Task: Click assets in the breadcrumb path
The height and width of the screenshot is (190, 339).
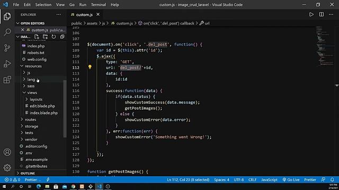Action: coord(92,23)
